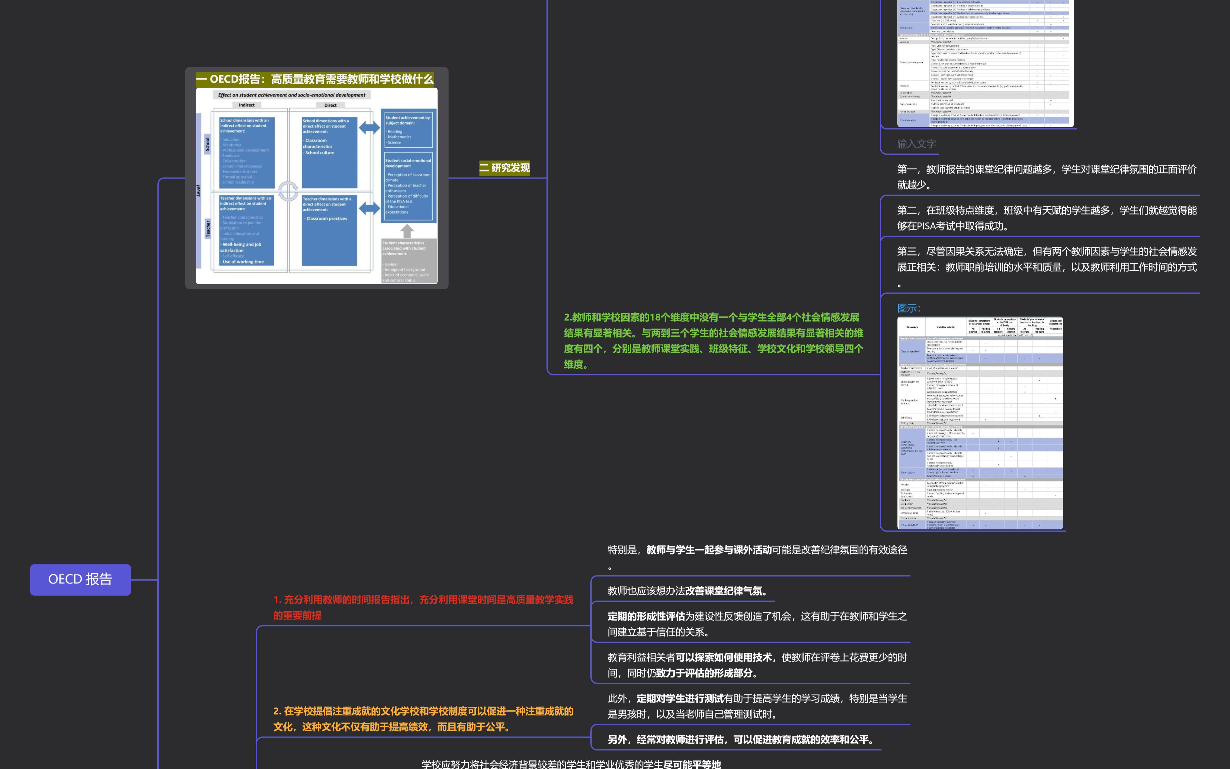The height and width of the screenshot is (769, 1230).
Task: Select the orange node '2. 在学校提倡注重成就的文化'
Action: click(x=423, y=719)
